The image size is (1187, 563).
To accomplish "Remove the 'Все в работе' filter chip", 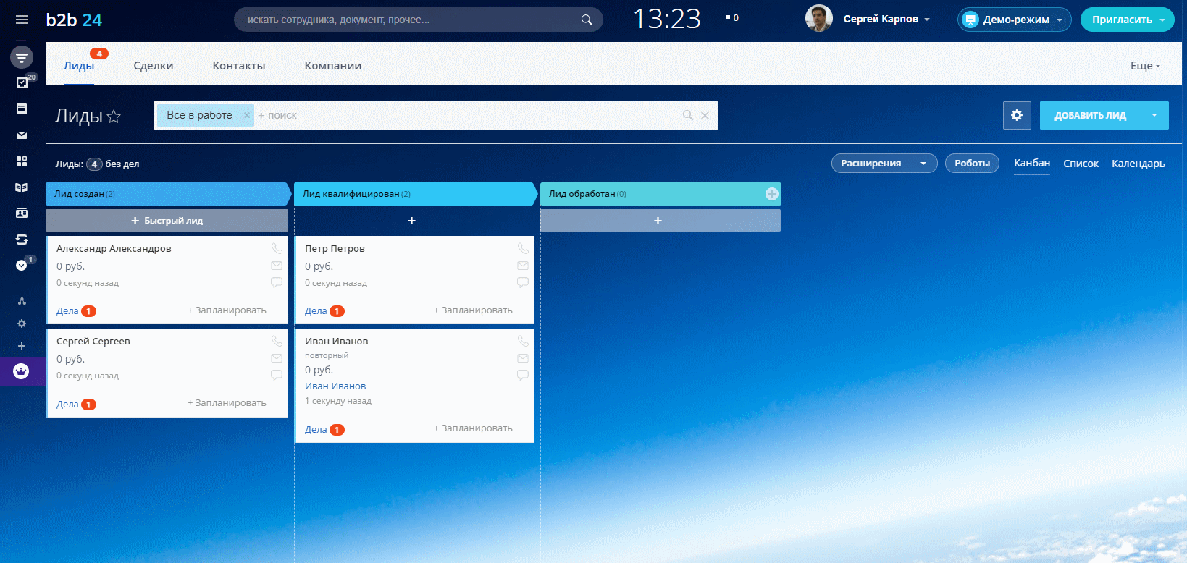I will [246, 115].
